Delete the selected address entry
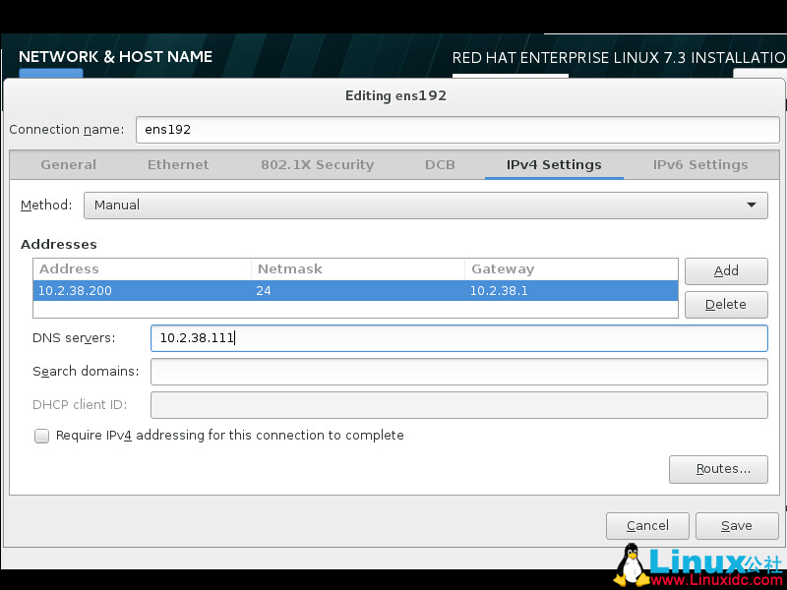This screenshot has height=590, width=787. pos(726,305)
